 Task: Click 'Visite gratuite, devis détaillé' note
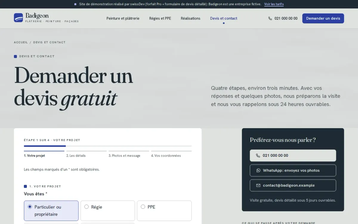pos(293,200)
